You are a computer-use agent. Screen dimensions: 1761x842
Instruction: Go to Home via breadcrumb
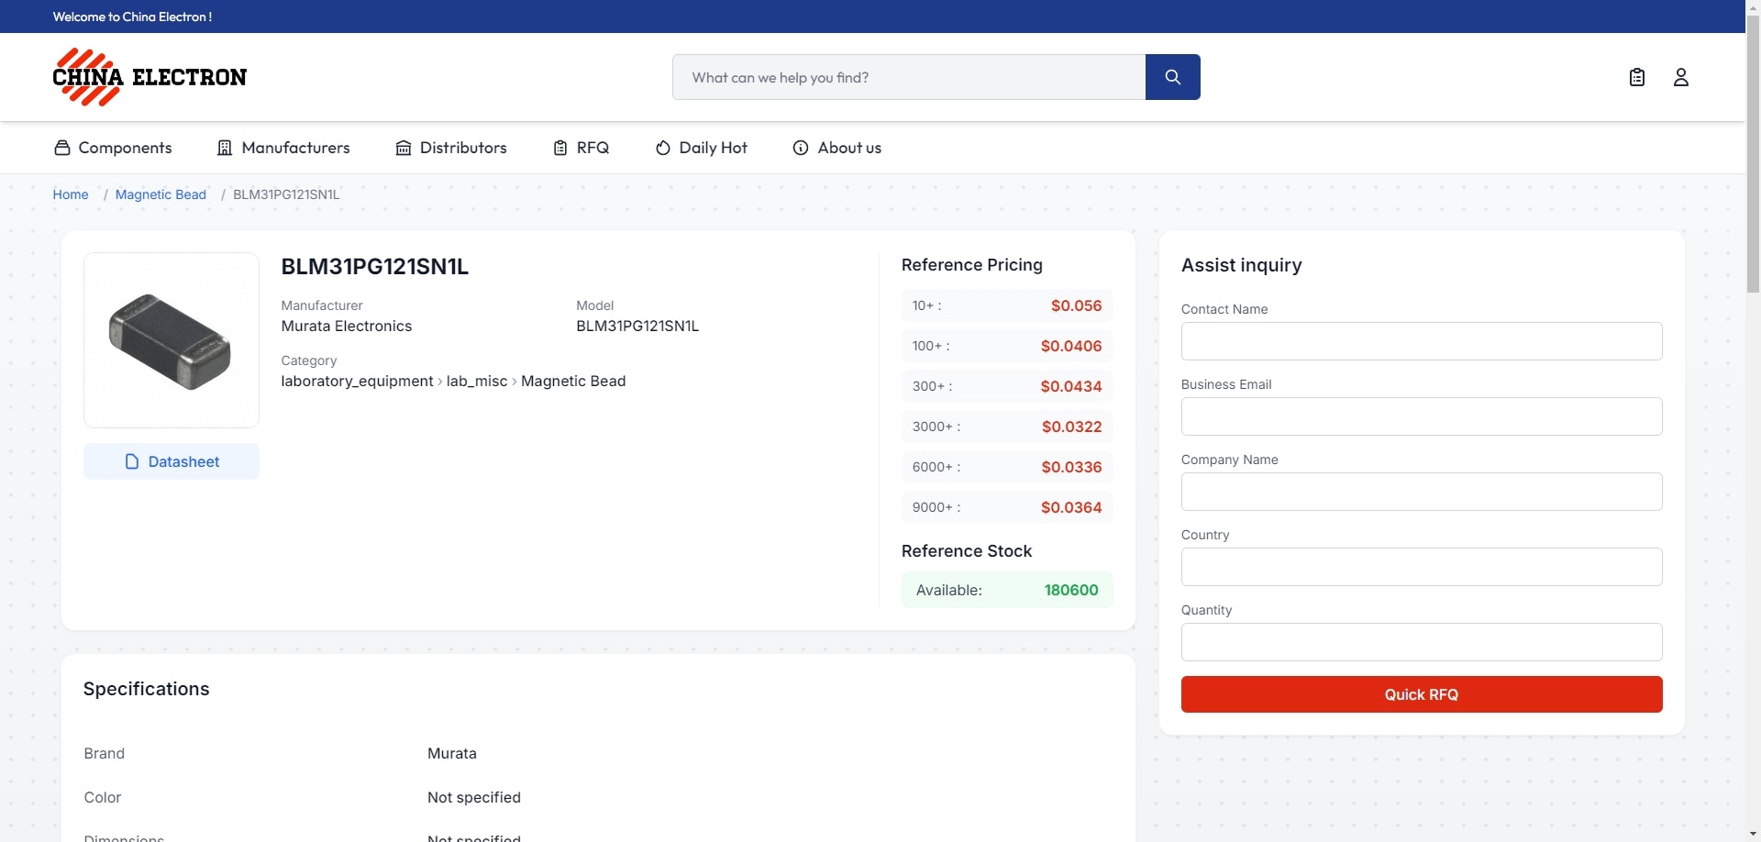[x=71, y=194]
